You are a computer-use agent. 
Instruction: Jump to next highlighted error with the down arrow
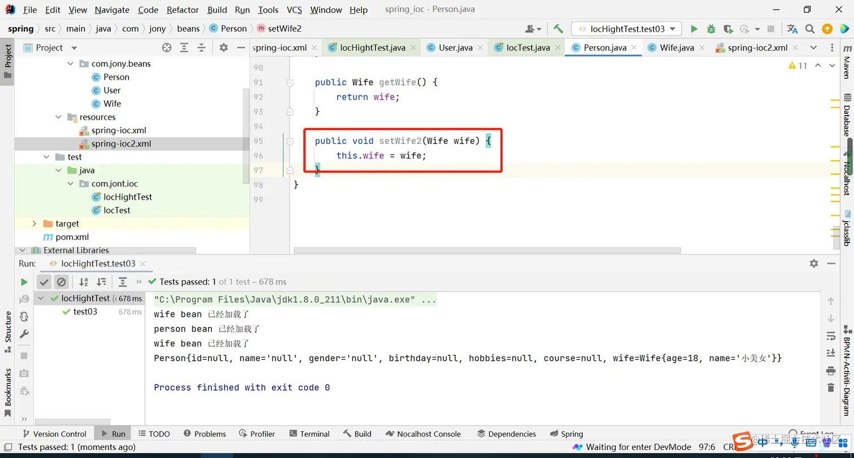coord(833,66)
